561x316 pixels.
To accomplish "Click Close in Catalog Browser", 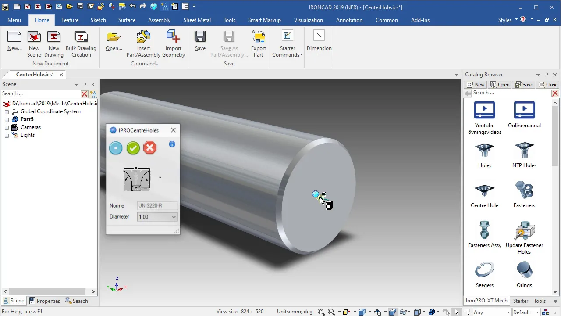I will [548, 85].
